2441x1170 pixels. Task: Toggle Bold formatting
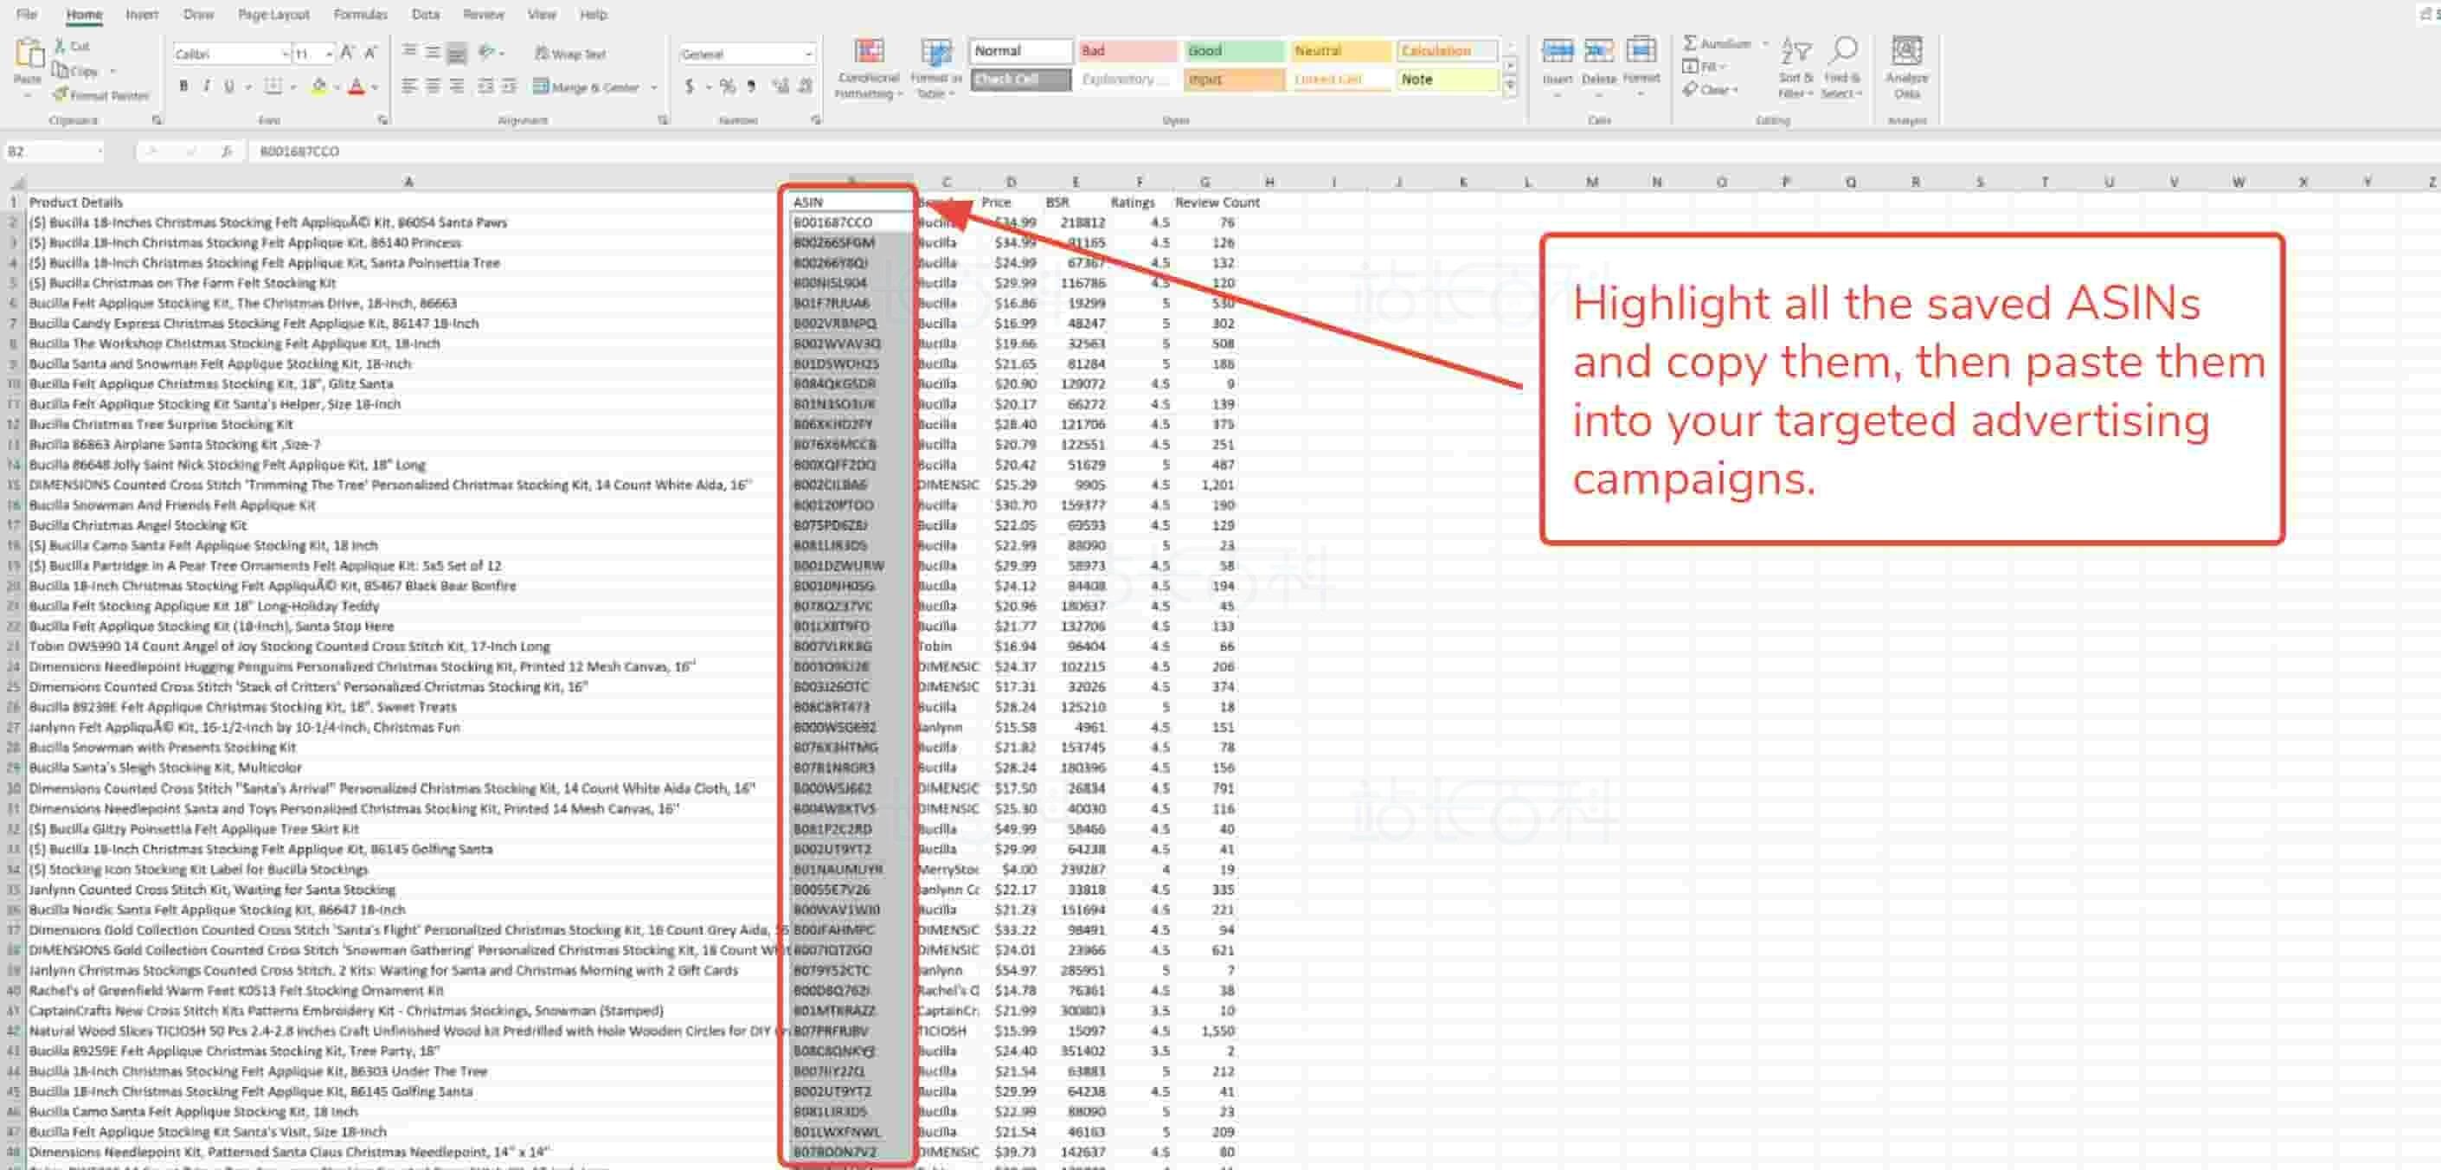(x=183, y=87)
